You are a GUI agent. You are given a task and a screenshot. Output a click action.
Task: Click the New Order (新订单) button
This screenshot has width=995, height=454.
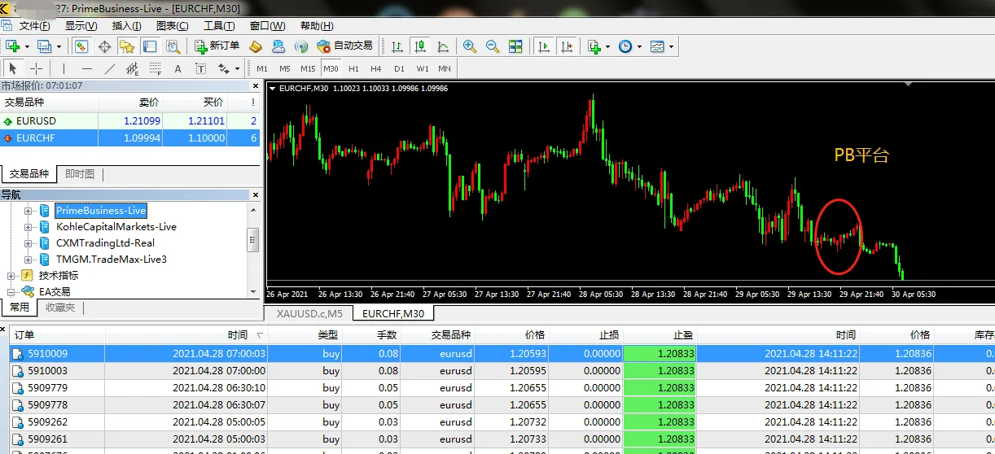217,46
